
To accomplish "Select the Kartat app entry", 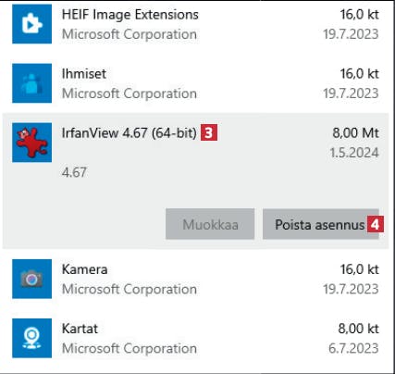I will [195, 338].
